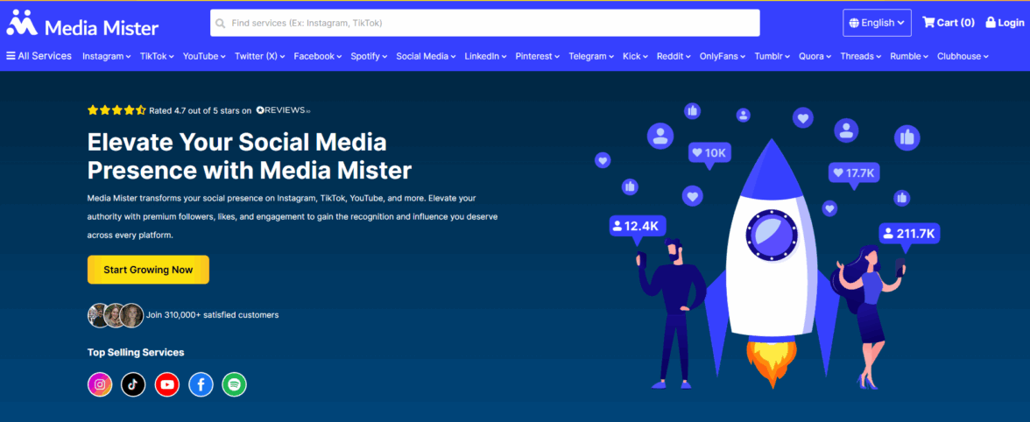Screen dimensions: 1030x422
Task: Click the REVIEWS.io logo link
Action: click(283, 110)
